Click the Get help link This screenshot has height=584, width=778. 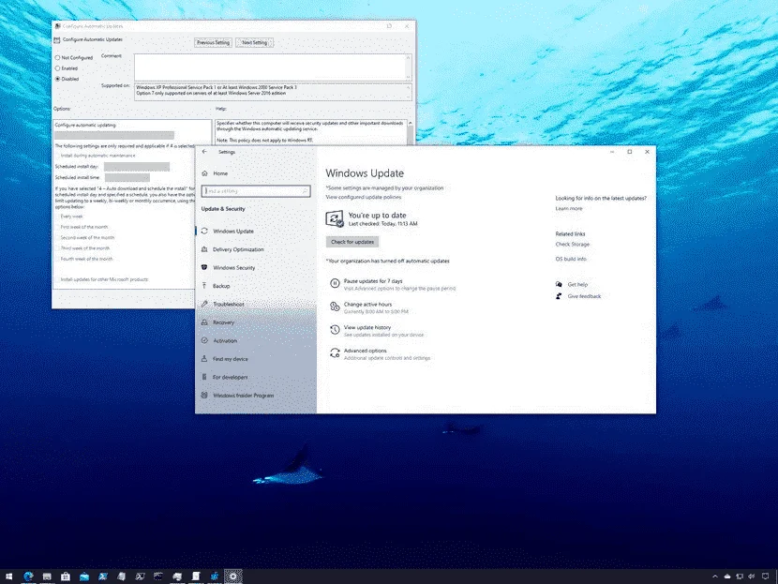(x=577, y=284)
